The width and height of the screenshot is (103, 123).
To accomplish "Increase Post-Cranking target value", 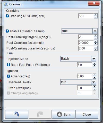I will (x=96, y=36).
